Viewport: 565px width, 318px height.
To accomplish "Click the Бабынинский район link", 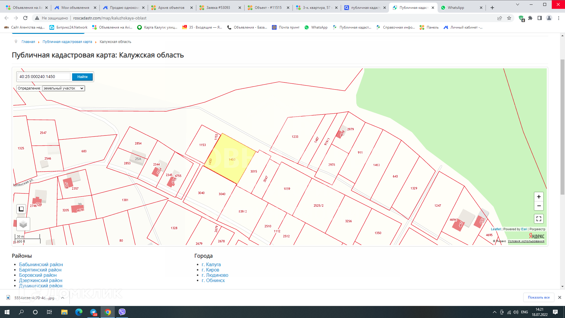I will pyautogui.click(x=41, y=264).
